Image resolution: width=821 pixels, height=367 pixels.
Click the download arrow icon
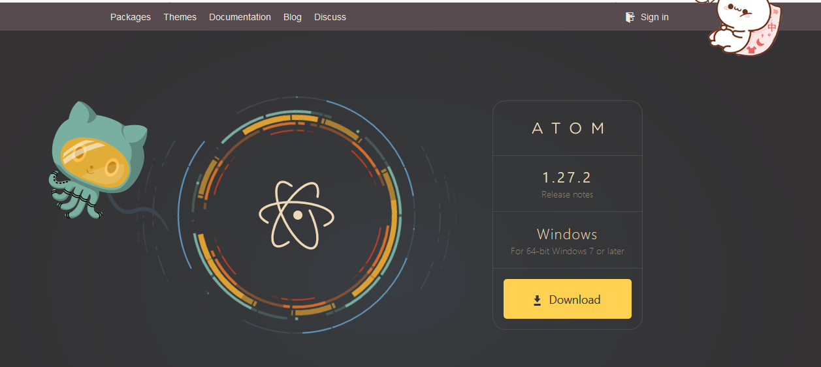pos(538,300)
